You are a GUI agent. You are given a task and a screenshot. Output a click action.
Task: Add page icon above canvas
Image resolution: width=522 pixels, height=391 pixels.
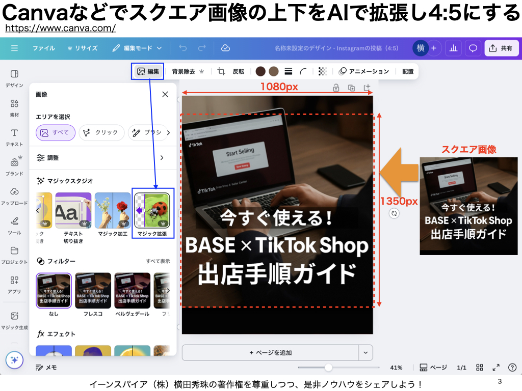click(x=367, y=88)
